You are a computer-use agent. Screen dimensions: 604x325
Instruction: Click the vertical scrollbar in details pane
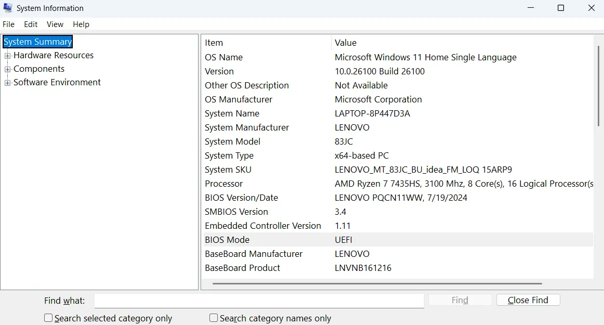pyautogui.click(x=598, y=83)
